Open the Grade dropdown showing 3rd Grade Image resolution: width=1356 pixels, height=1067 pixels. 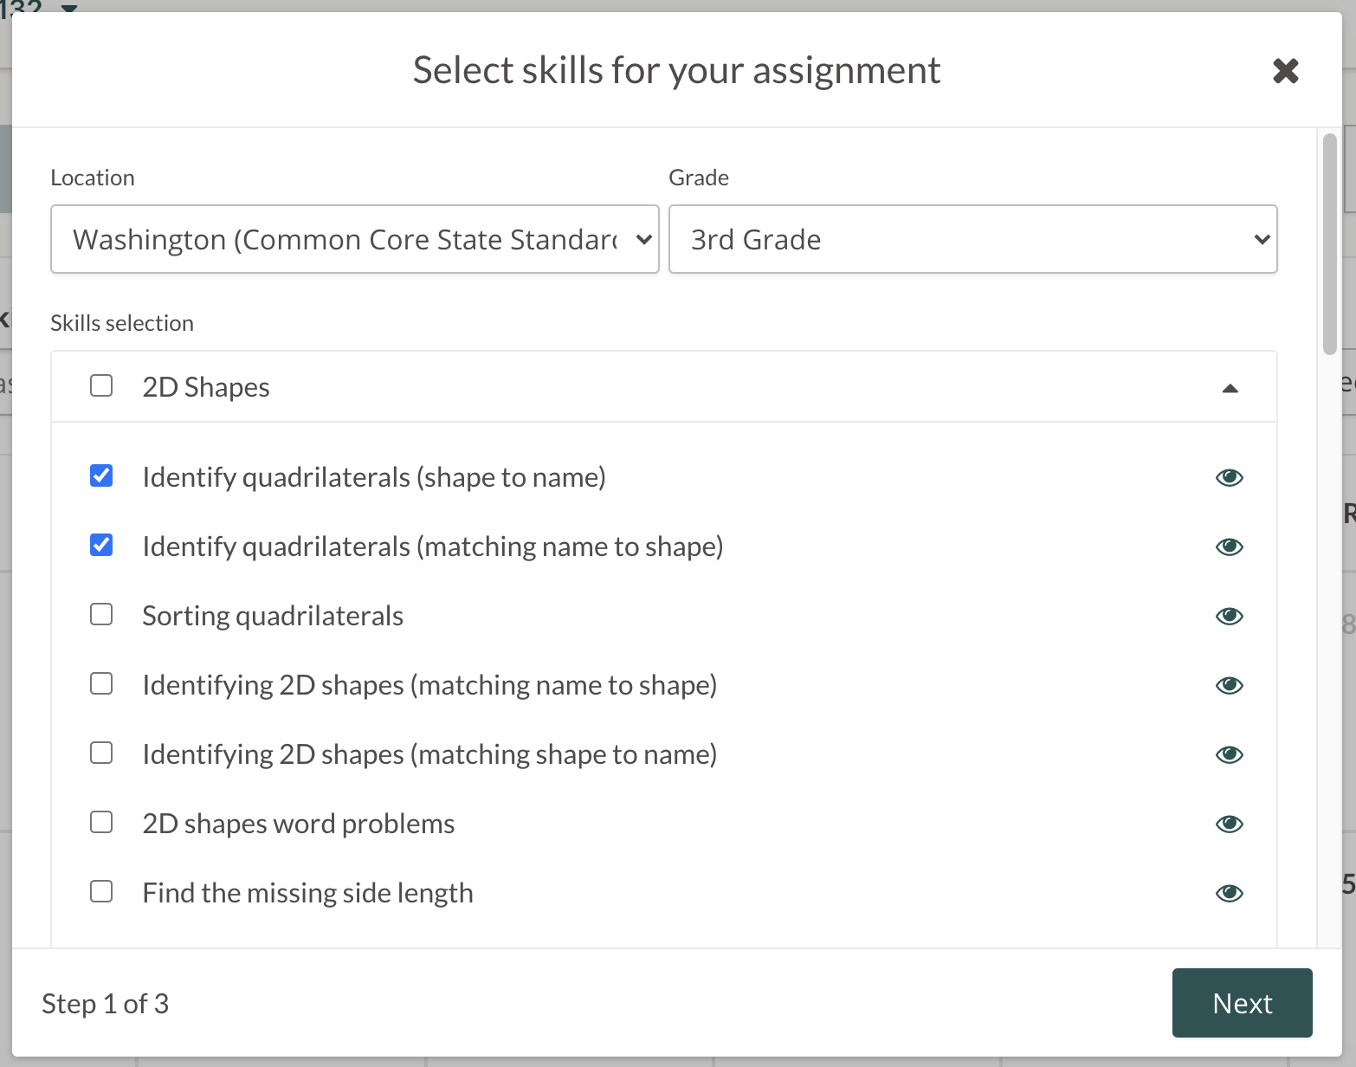click(972, 239)
